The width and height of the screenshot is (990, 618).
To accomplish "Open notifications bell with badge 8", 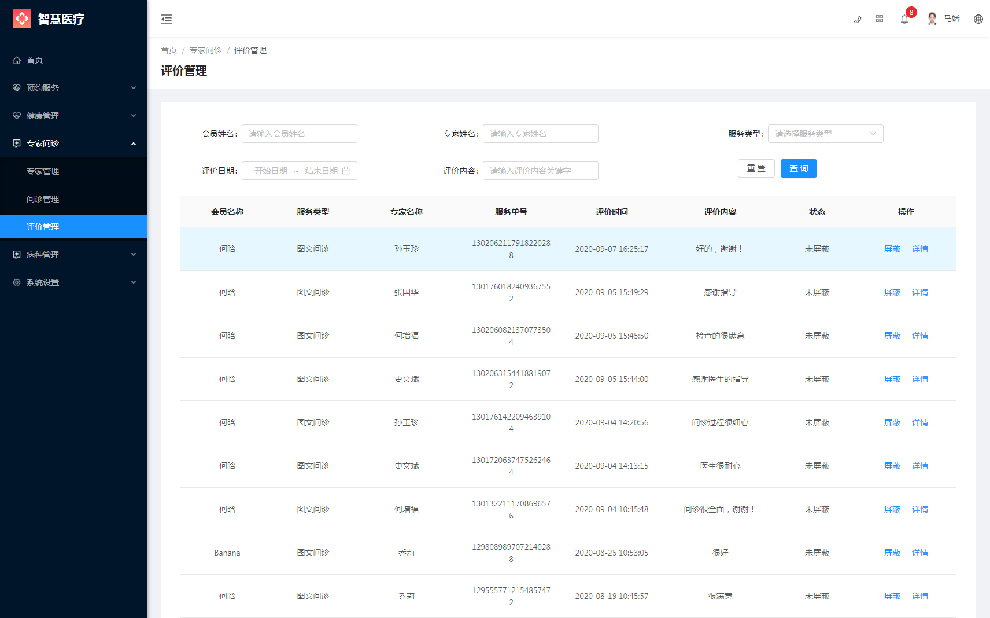I will pos(904,19).
